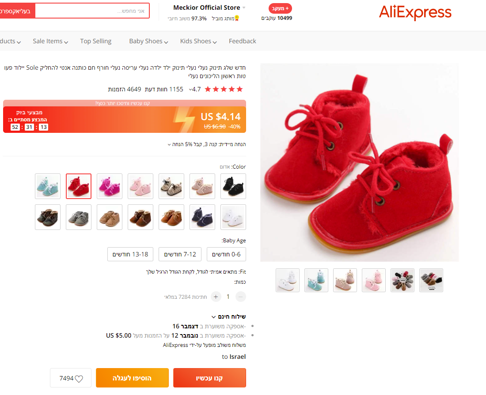This screenshot has height=395, width=486.
Task: Click the red Buy Now button
Action: (209, 378)
